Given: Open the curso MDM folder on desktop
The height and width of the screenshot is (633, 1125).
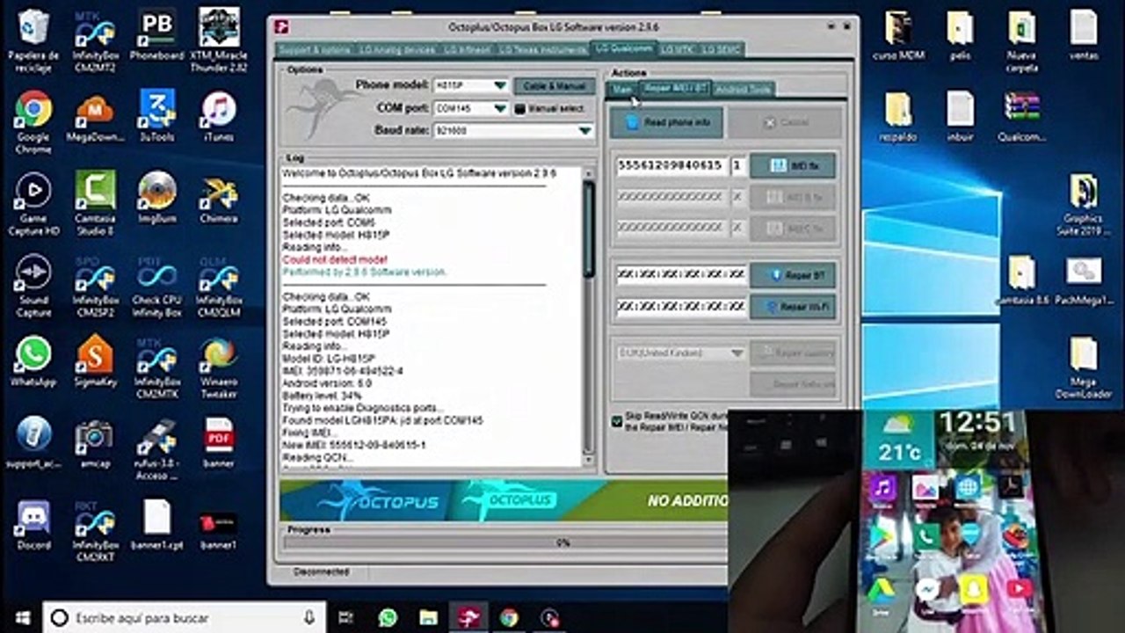Looking at the screenshot, I should click(x=898, y=35).
